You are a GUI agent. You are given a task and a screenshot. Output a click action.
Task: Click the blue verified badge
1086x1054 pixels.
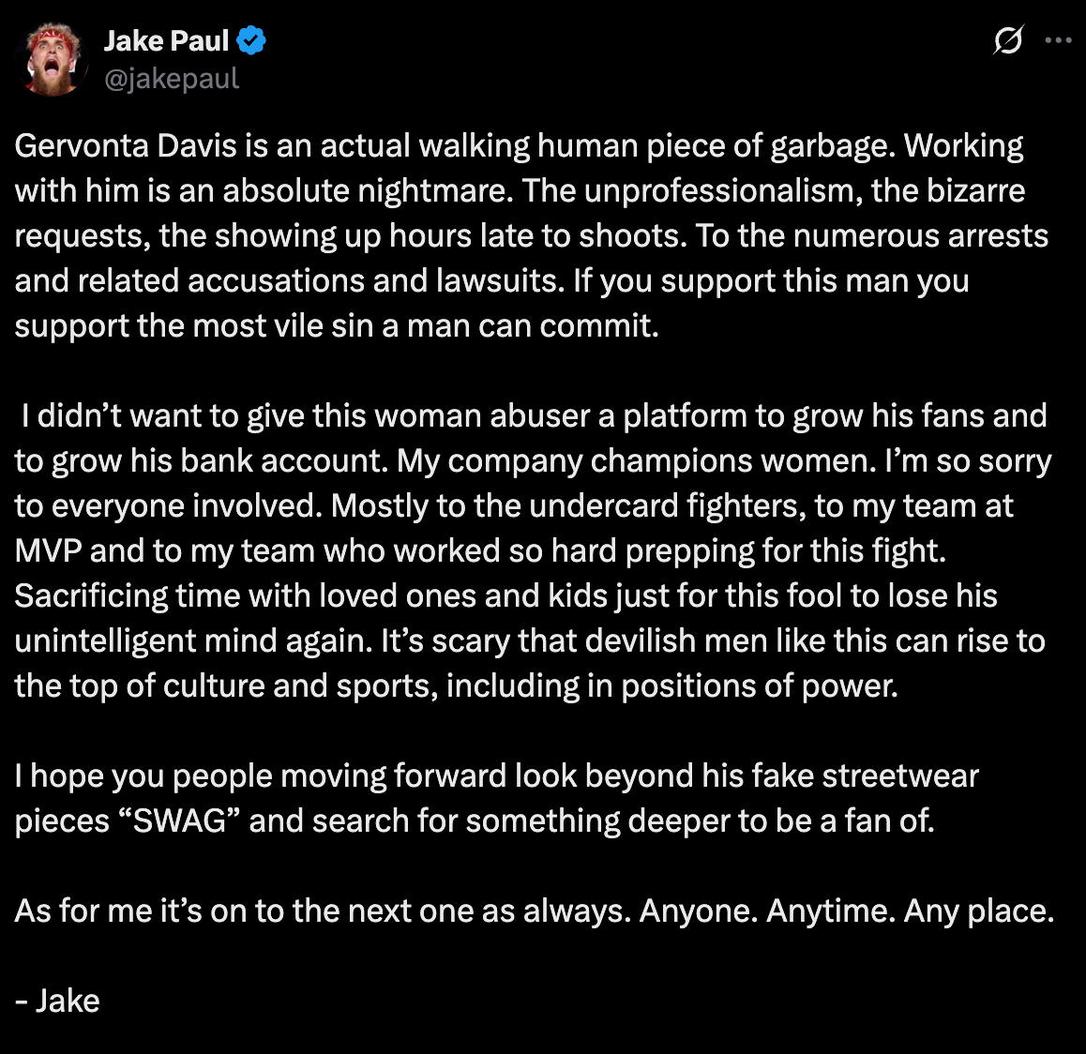251,40
